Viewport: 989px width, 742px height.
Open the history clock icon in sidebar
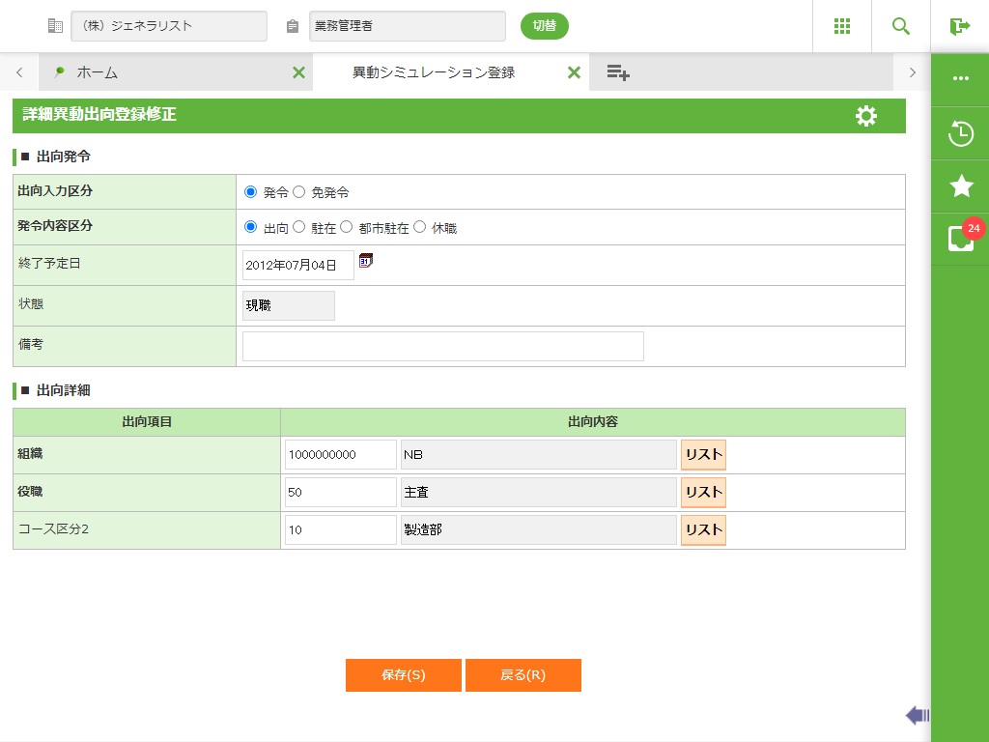click(x=960, y=133)
